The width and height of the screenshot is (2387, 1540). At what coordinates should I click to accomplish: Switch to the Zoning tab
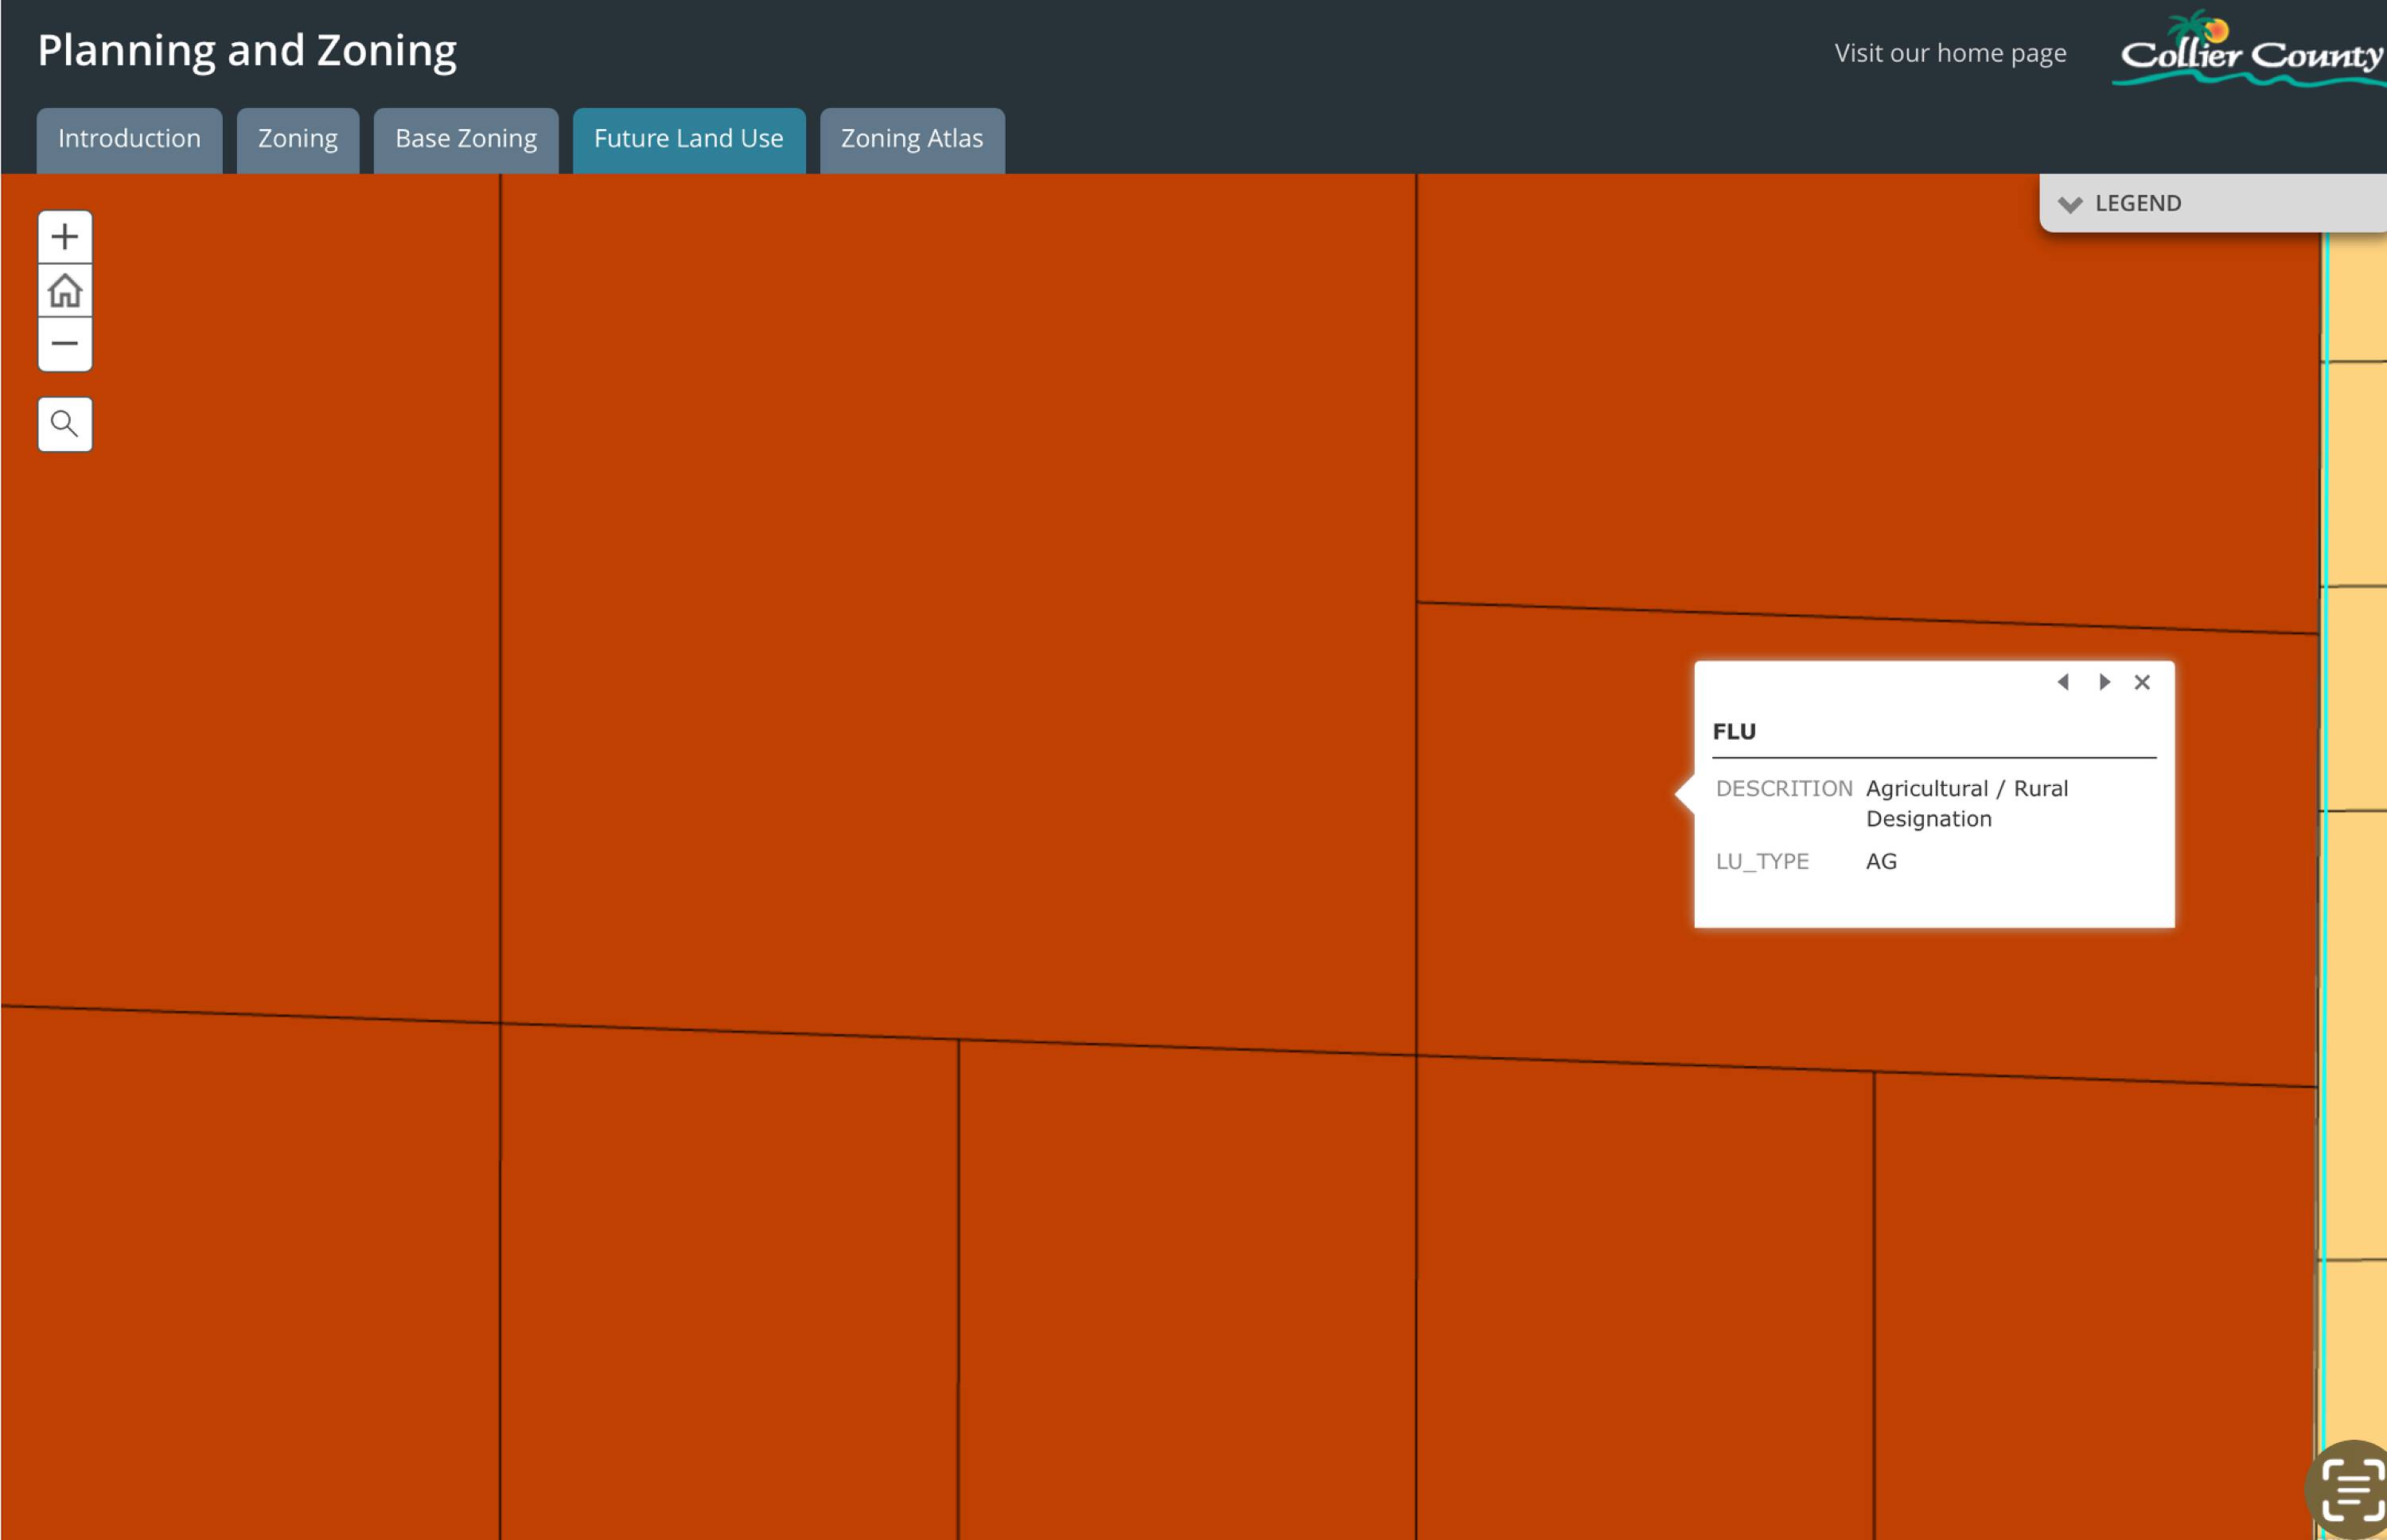pyautogui.click(x=298, y=139)
